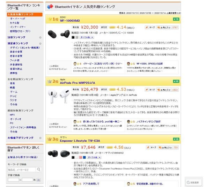
Task: Select 人気売れ筋ランキング sidebar tab
Action: [x=25, y=14]
